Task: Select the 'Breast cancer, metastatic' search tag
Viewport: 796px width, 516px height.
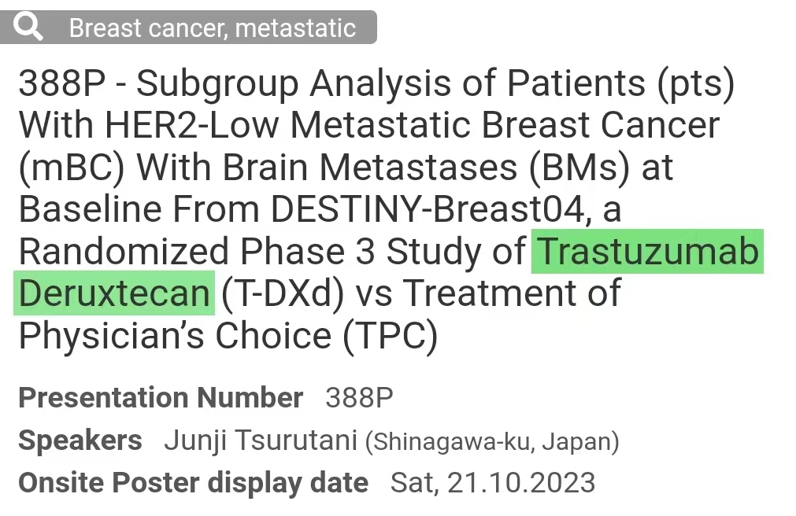Action: point(213,28)
